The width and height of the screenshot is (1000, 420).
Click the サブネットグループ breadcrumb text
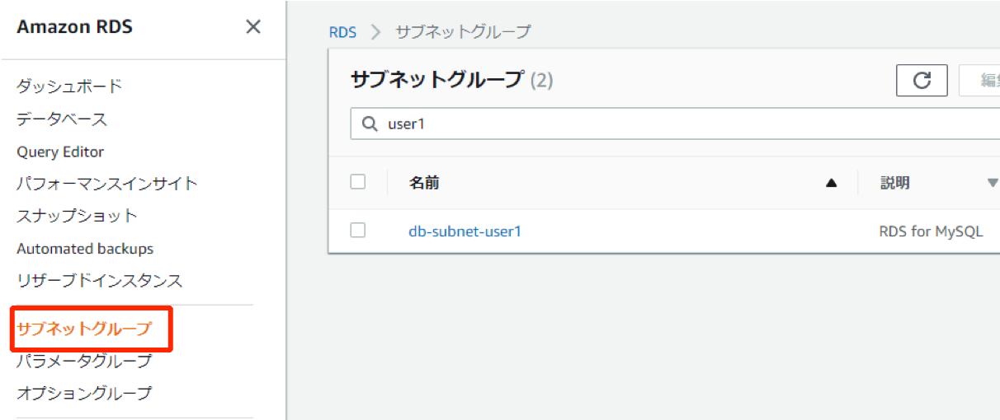[x=463, y=32]
